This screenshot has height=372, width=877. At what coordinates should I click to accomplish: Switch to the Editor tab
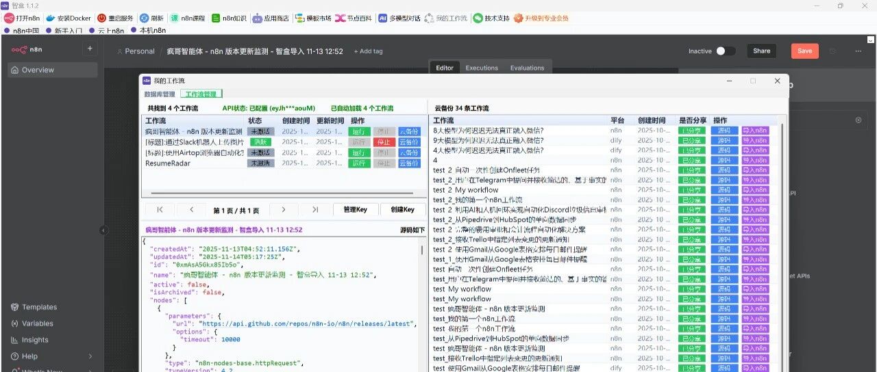pyautogui.click(x=445, y=68)
